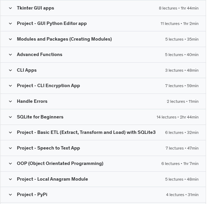Viewport: 207px width, 204px height.
Task: Click the '11 lectures • 1hr 2min' text
Action: [179, 24]
